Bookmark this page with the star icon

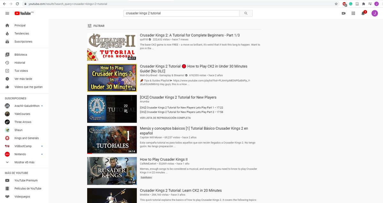coord(336,4)
